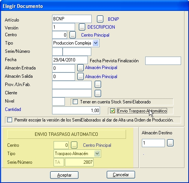Click the Aceptar button

[x=64, y=175]
